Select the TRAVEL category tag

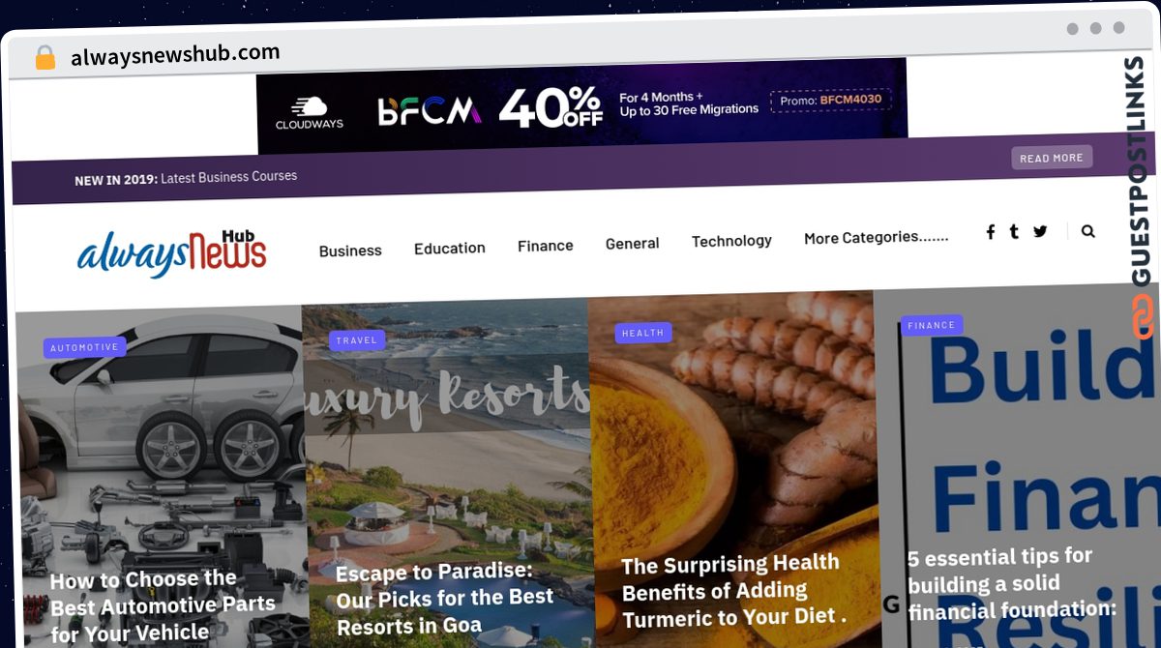pos(357,340)
